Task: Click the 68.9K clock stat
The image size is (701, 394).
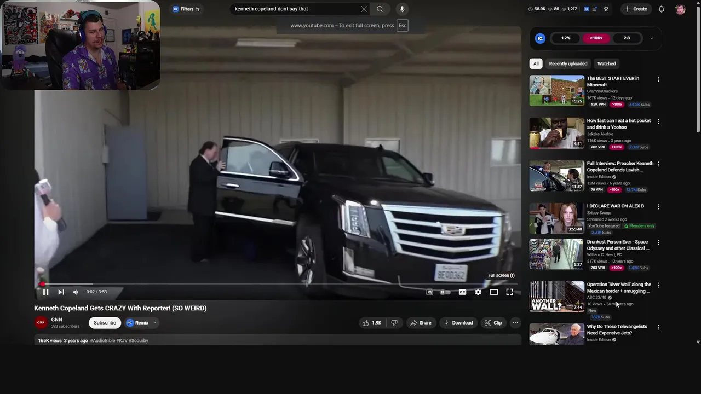Action: pos(537,9)
